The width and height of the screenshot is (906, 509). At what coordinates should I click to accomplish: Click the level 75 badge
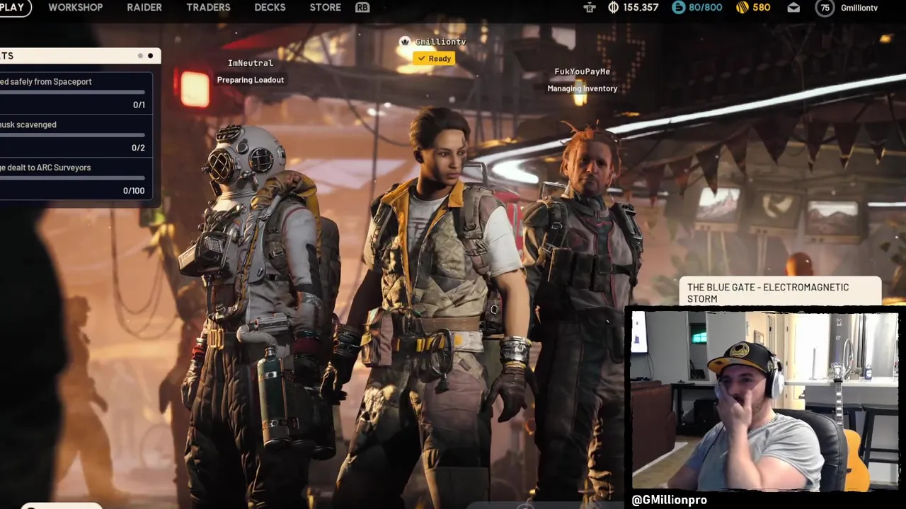(x=825, y=8)
